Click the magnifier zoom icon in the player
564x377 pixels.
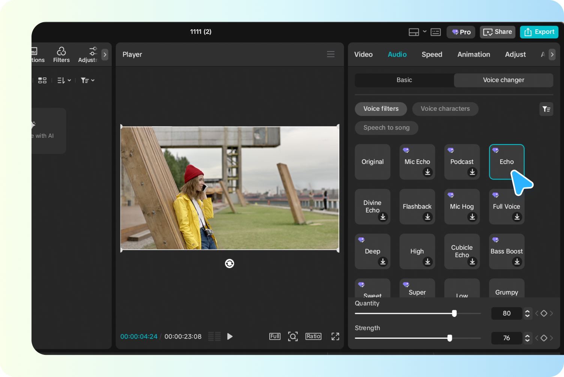tap(293, 336)
